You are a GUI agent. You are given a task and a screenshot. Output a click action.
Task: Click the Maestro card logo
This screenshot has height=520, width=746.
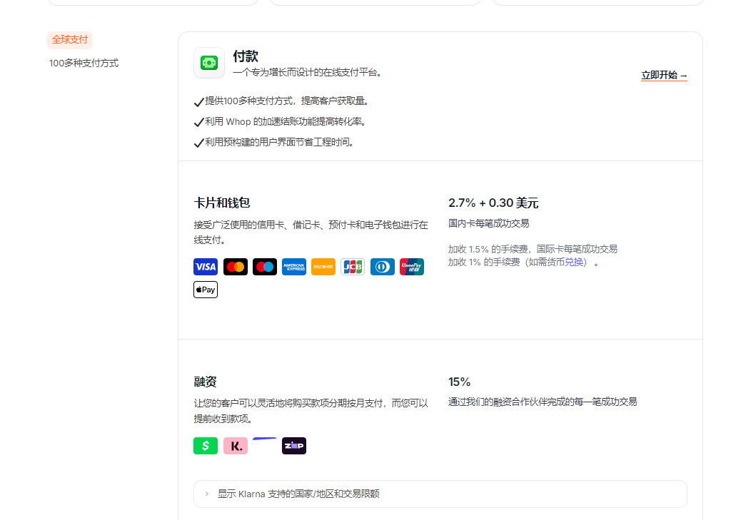(265, 267)
